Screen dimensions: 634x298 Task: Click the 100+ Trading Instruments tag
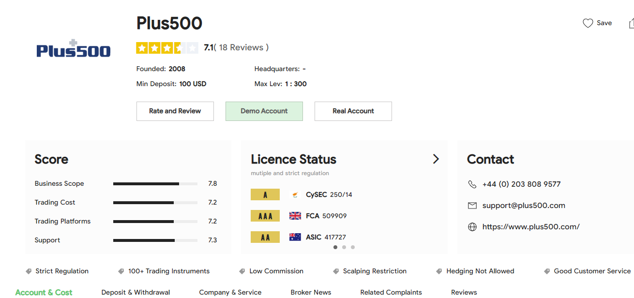169,271
